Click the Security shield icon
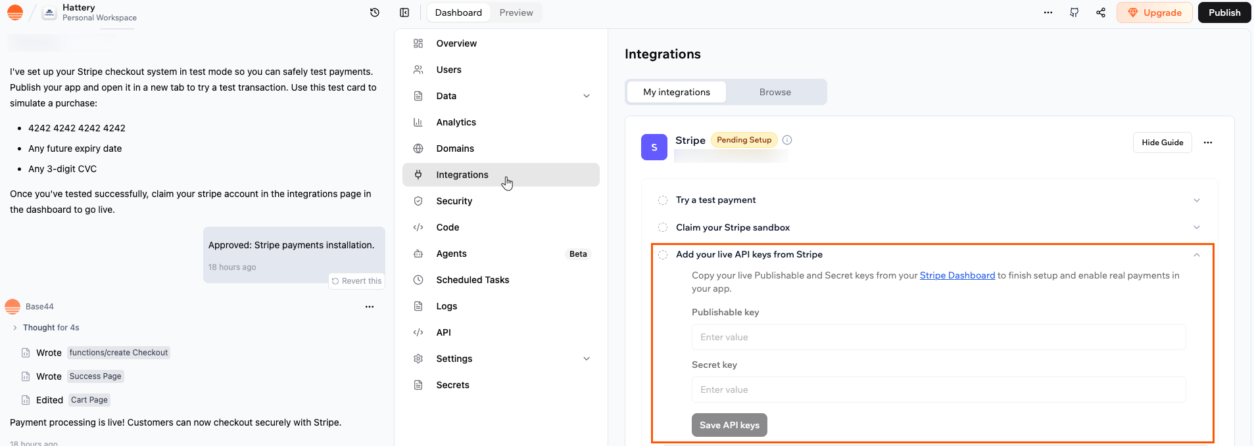This screenshot has width=1254, height=446. 418,201
